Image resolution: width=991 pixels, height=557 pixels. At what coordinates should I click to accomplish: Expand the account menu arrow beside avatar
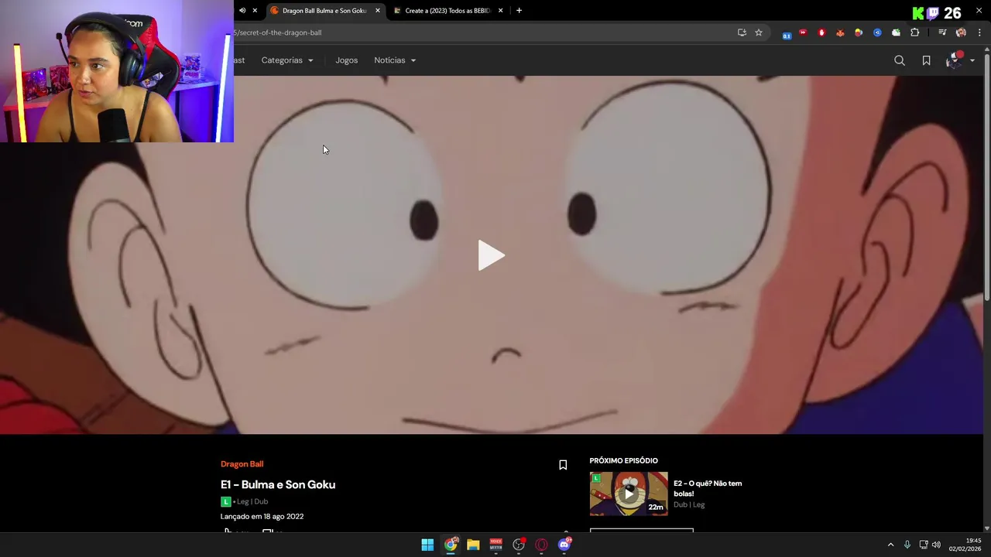pos(972,60)
